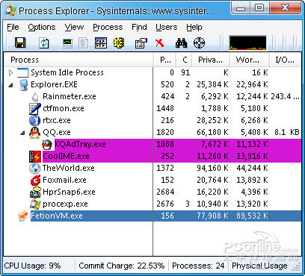This screenshot has width=305, height=276.
Task: Open the Find menu
Action: (x=139, y=27)
